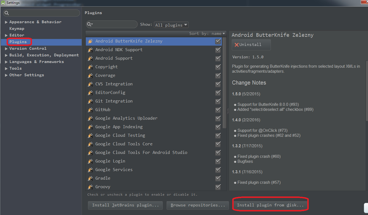Click the Browse repositories button
This screenshot has width=368, height=215.
pyautogui.click(x=198, y=205)
